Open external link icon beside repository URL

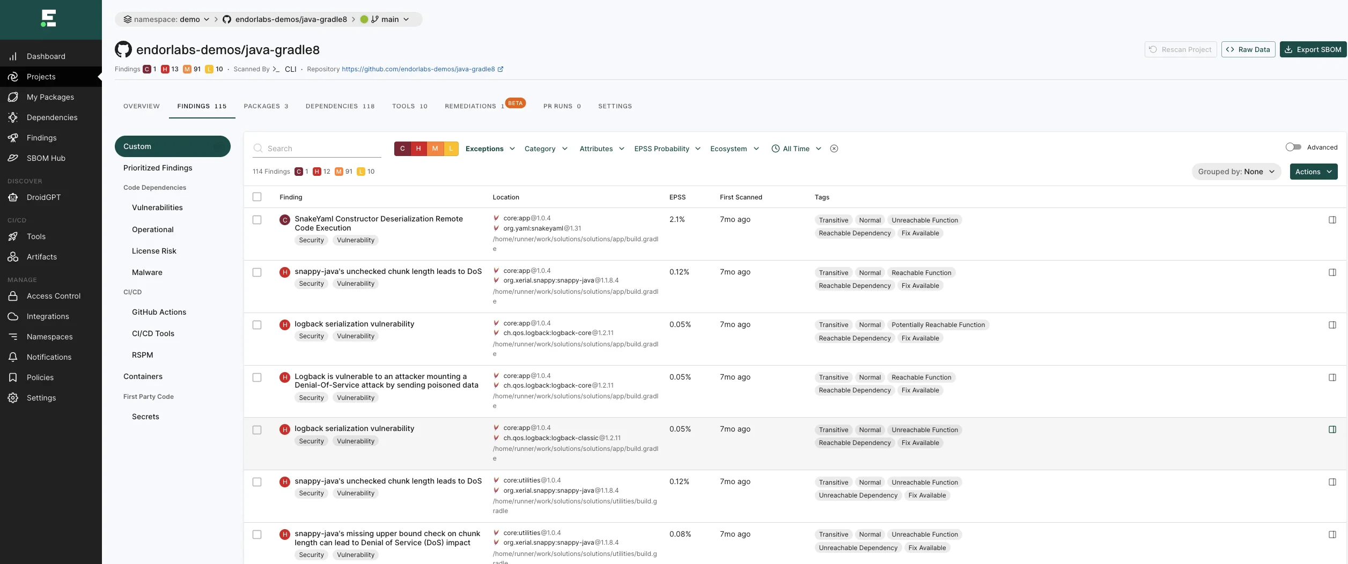tap(500, 69)
